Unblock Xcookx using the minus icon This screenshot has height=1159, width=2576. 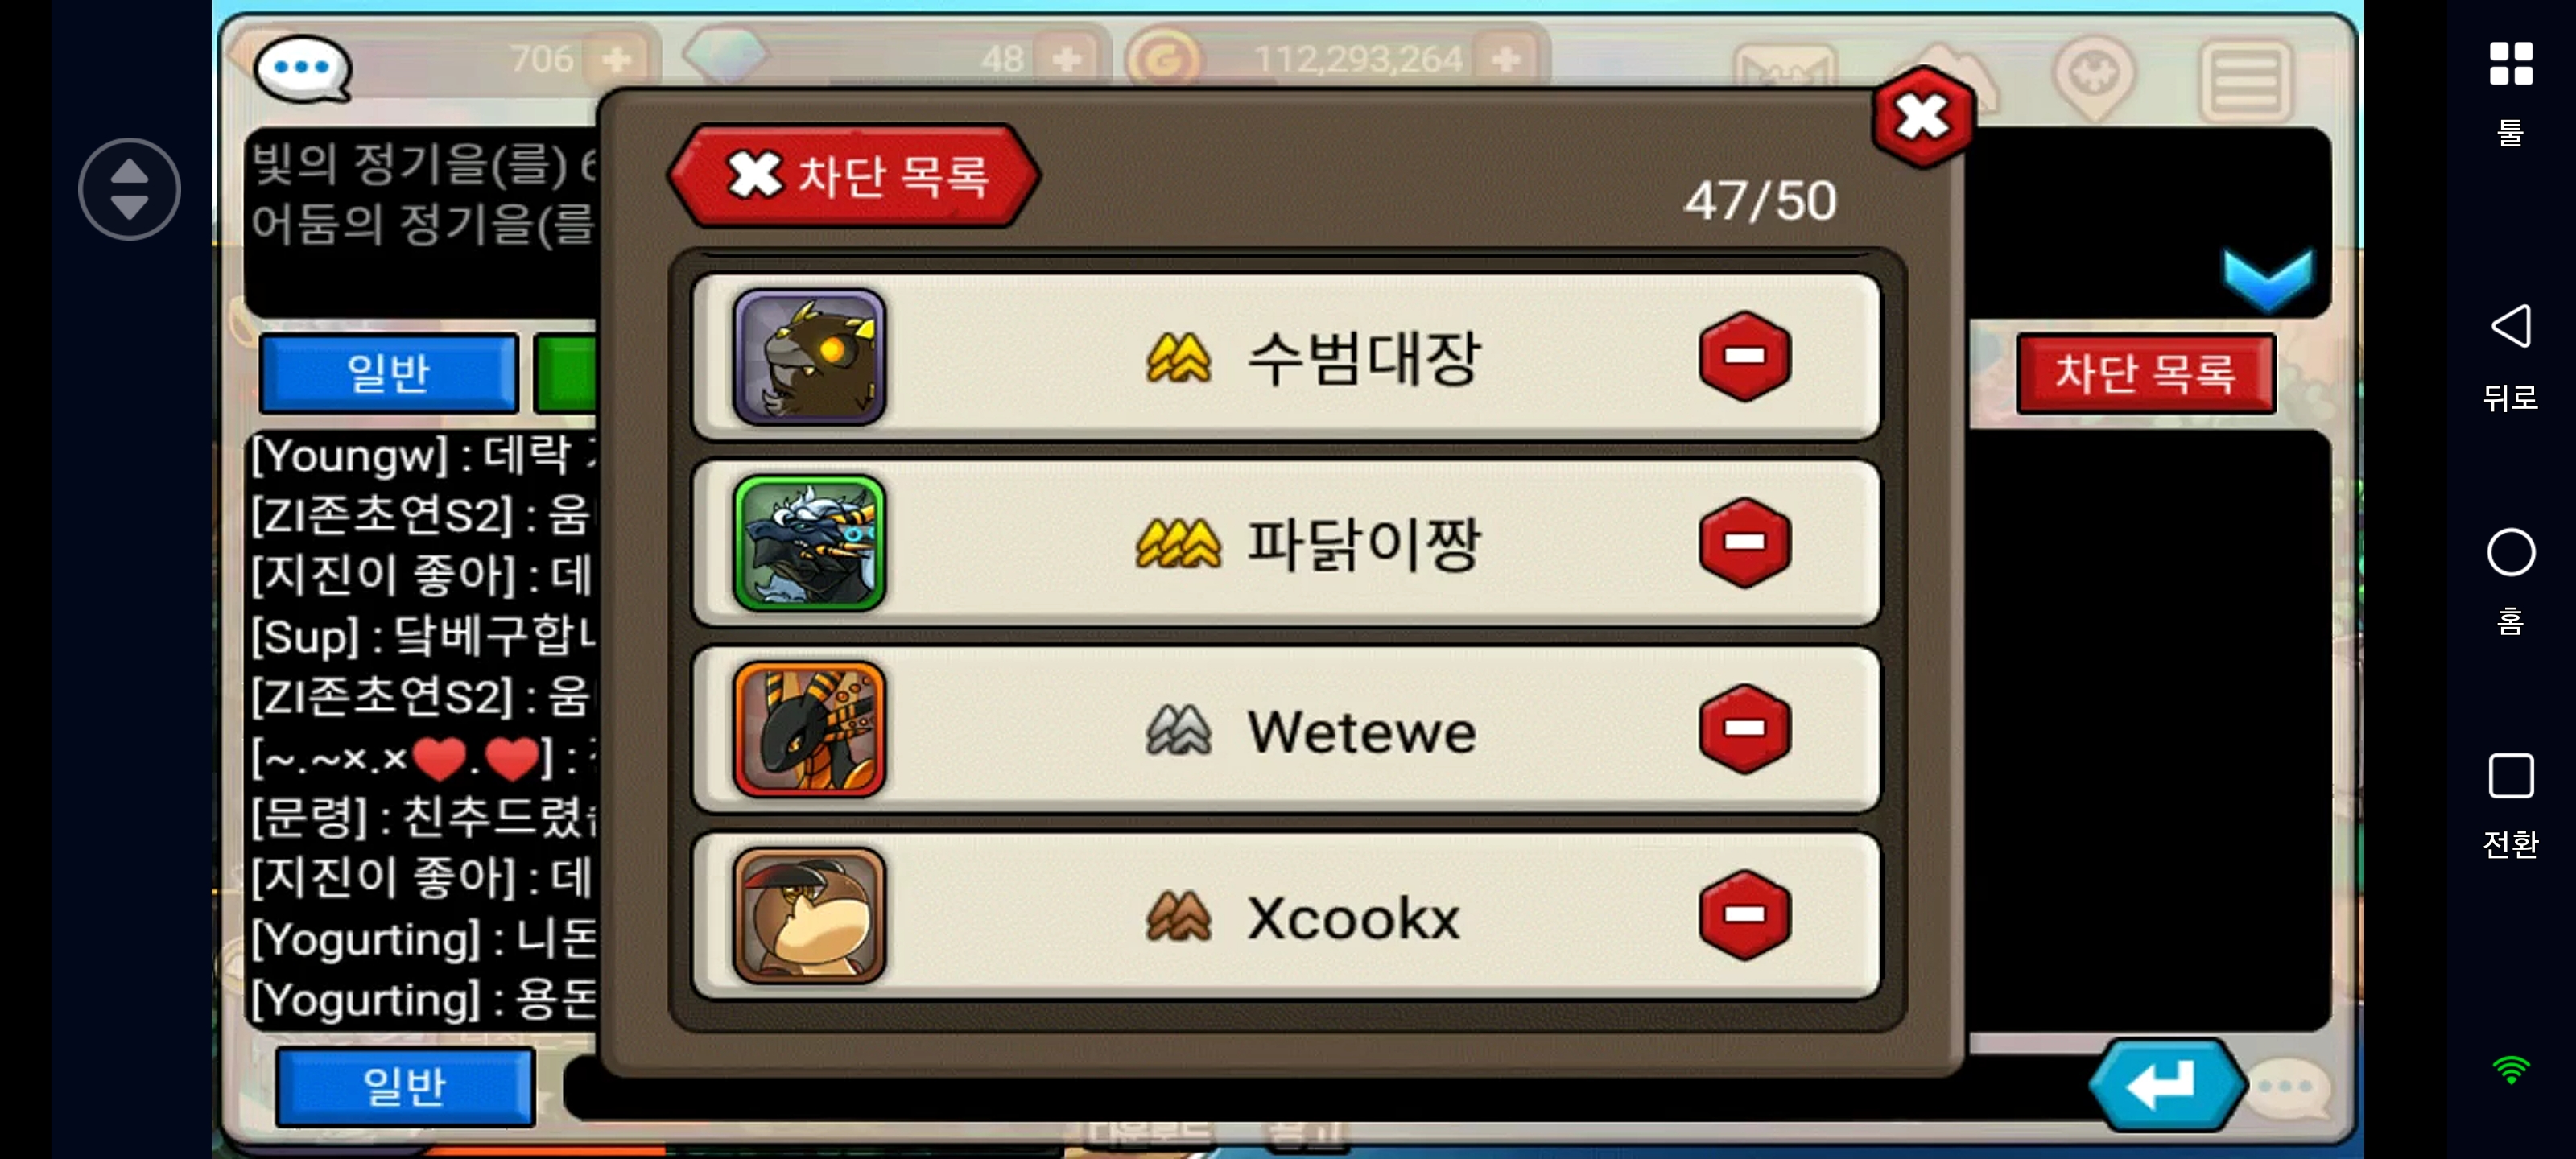(x=1744, y=915)
